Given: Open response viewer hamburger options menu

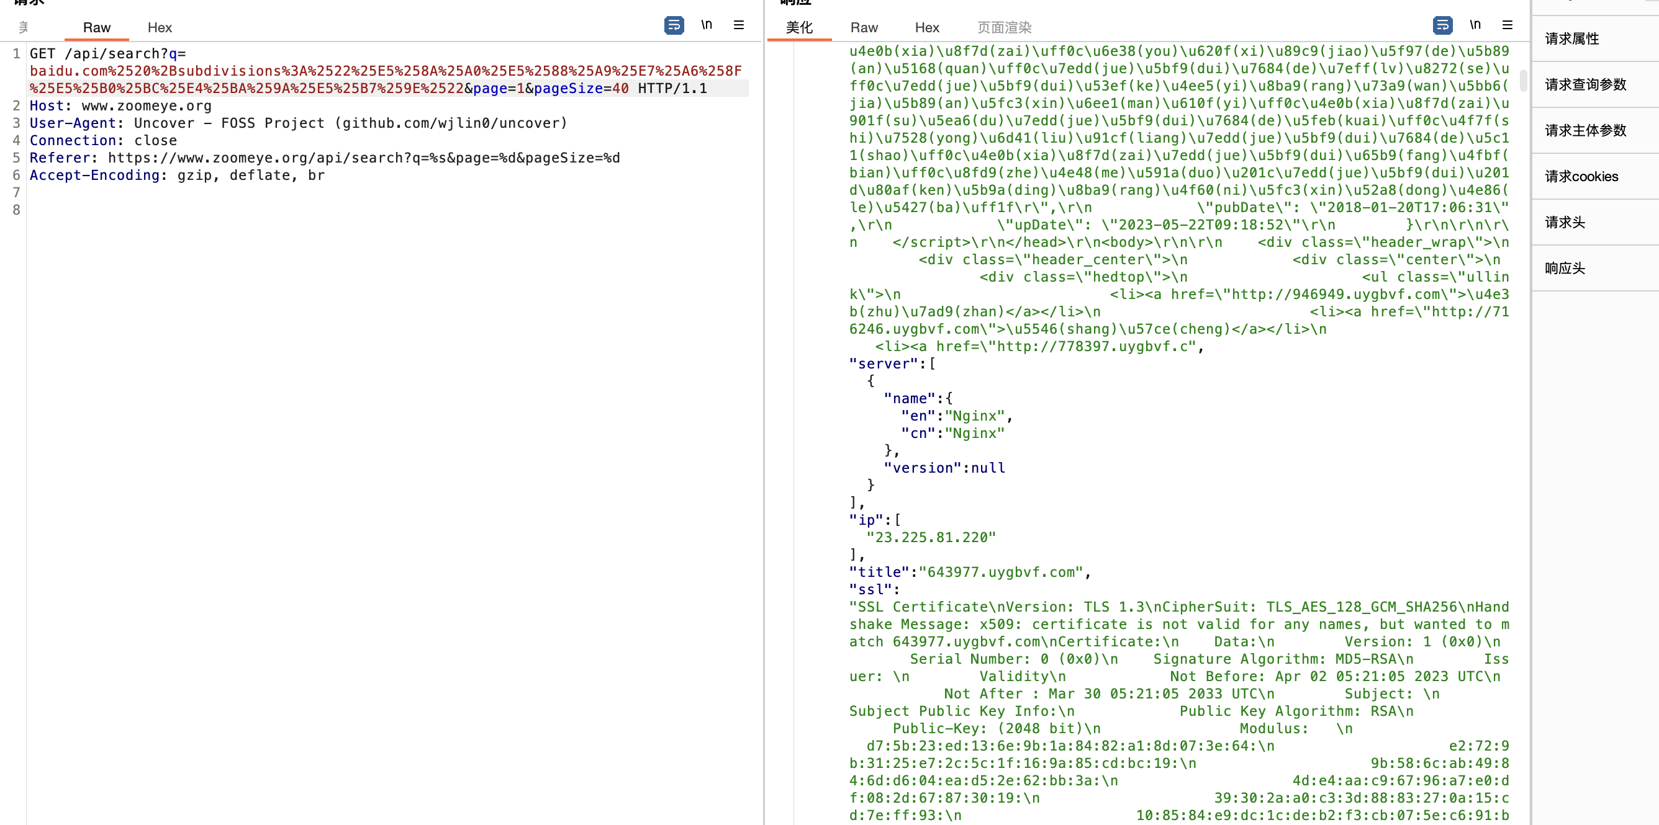Looking at the screenshot, I should 1507,25.
